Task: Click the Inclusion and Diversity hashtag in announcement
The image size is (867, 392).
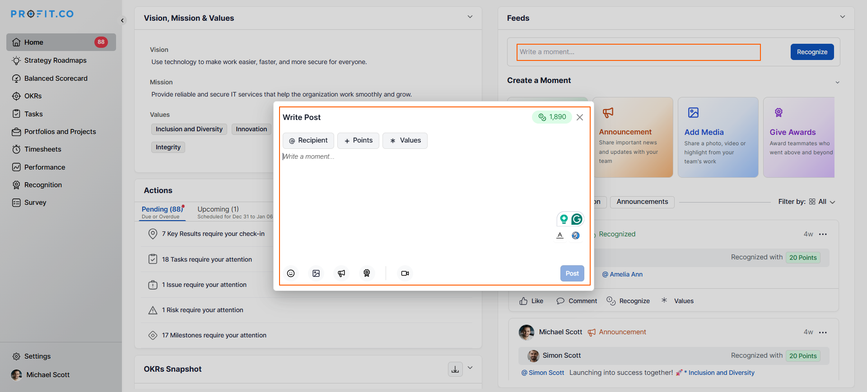Action: click(x=719, y=373)
